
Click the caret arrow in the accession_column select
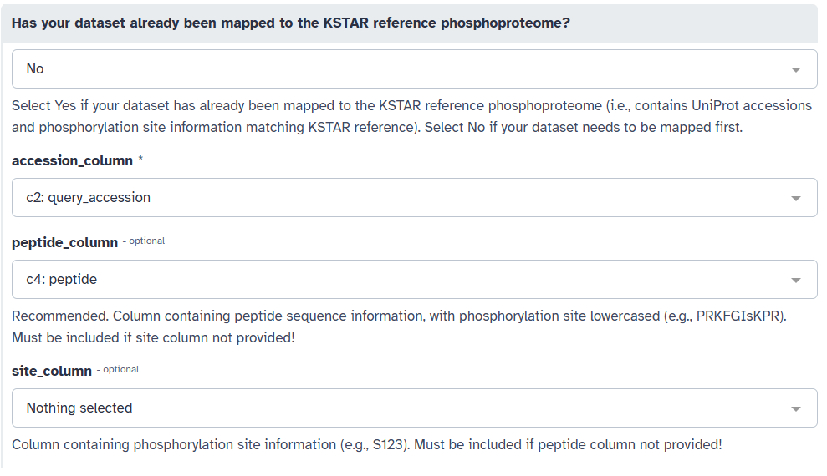(795, 198)
